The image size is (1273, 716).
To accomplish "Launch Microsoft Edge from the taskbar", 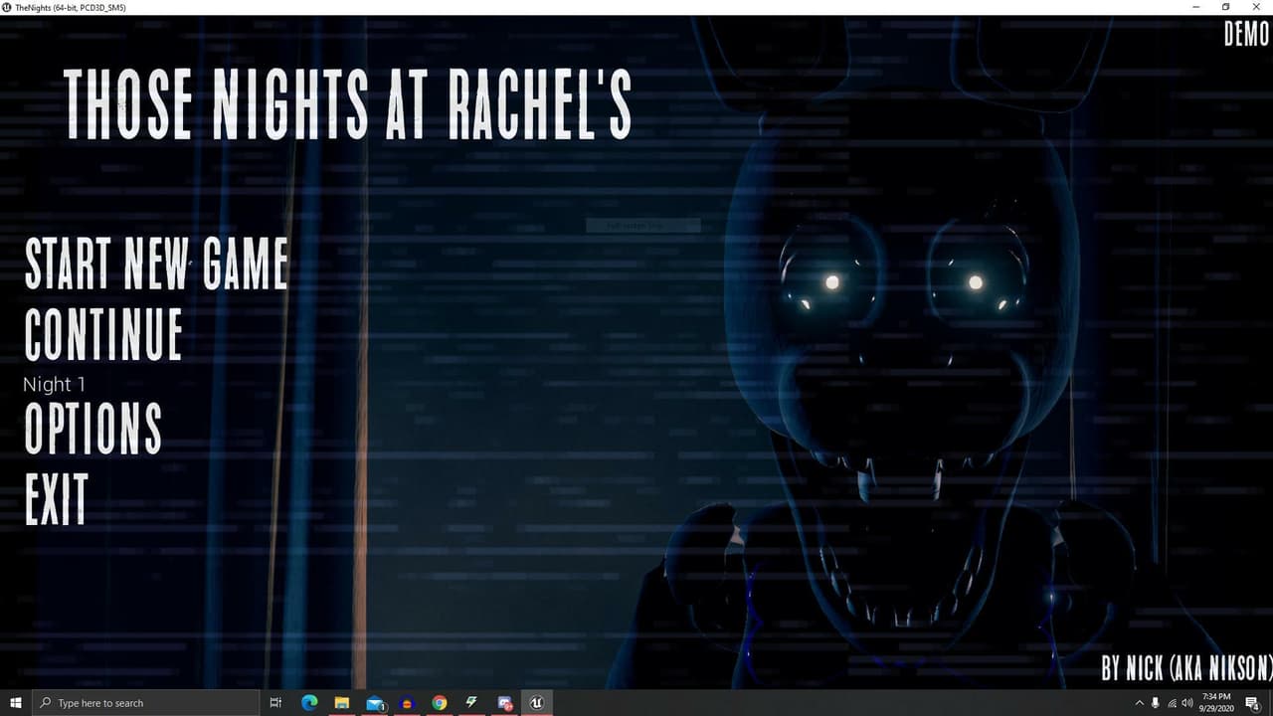I will click(x=308, y=703).
